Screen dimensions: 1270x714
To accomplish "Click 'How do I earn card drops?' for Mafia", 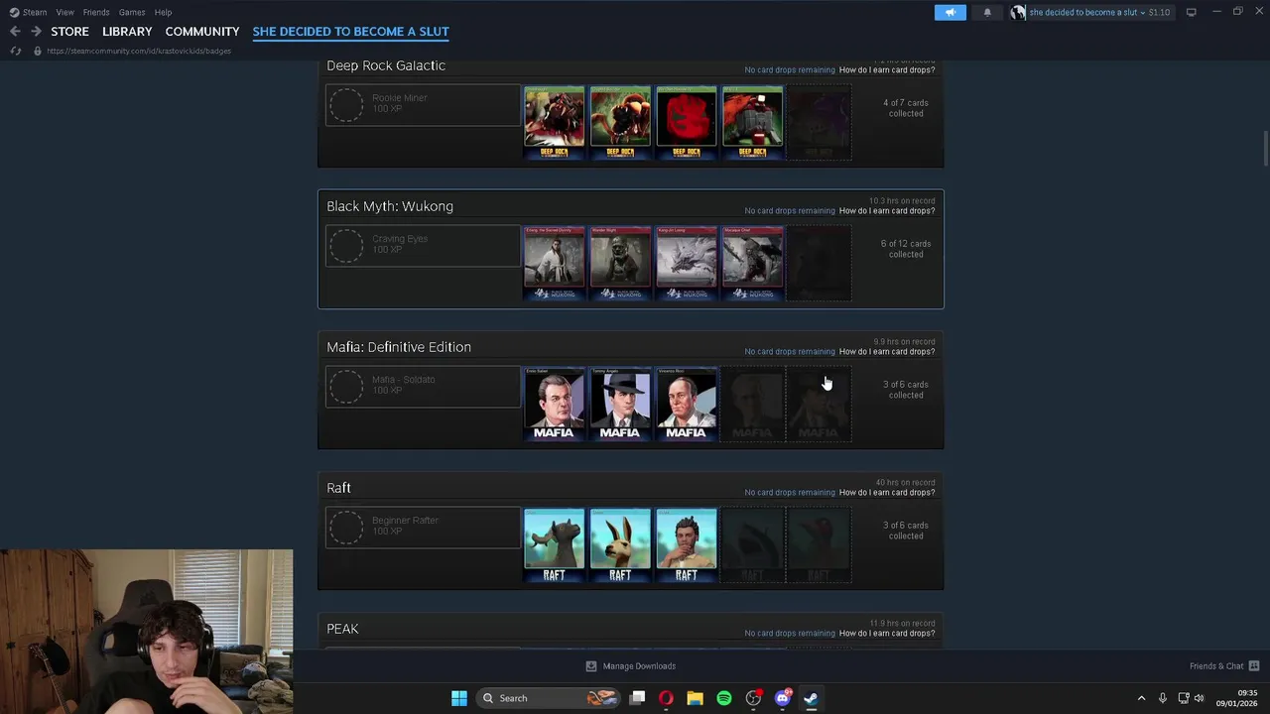I will [887, 352].
